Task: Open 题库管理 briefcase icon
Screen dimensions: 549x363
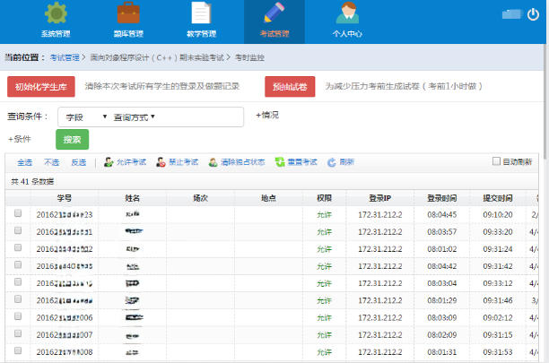Action: [x=128, y=15]
